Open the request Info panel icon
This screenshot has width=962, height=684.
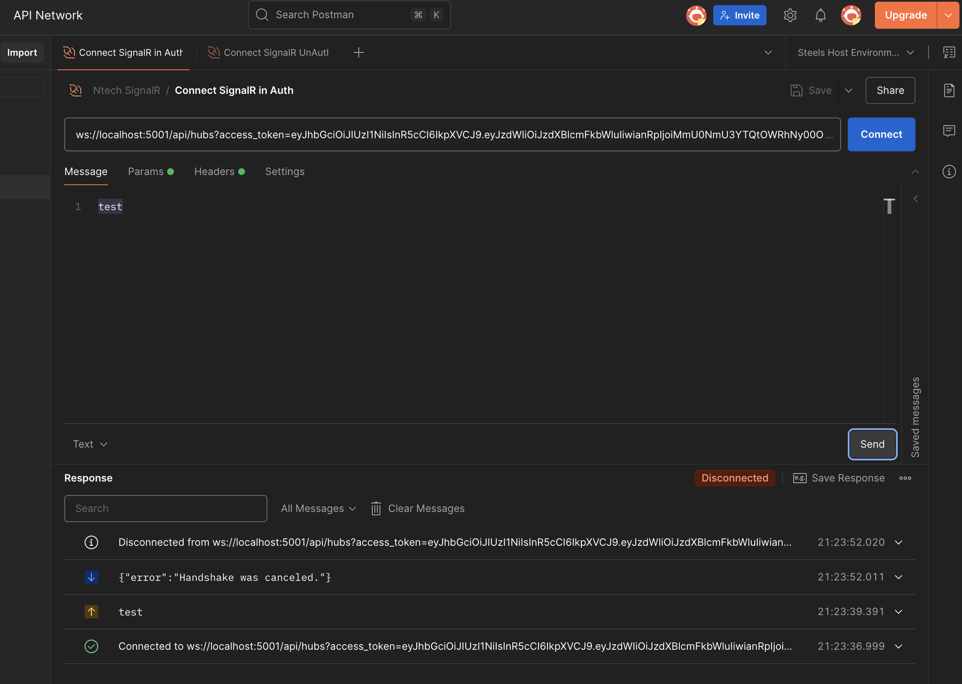(x=949, y=172)
